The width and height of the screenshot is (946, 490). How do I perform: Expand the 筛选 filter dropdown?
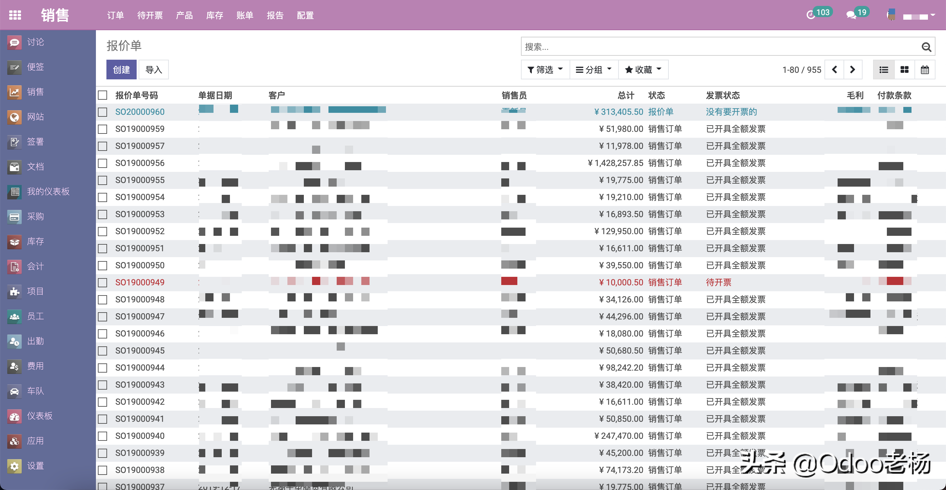545,70
